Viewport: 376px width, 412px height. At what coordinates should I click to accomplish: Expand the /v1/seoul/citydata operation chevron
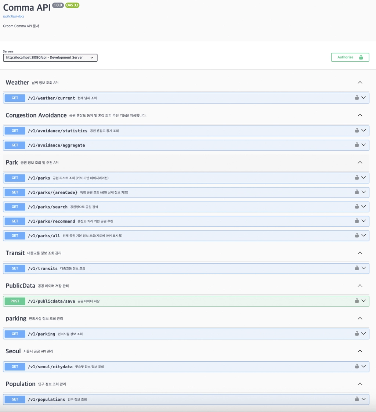(x=364, y=366)
